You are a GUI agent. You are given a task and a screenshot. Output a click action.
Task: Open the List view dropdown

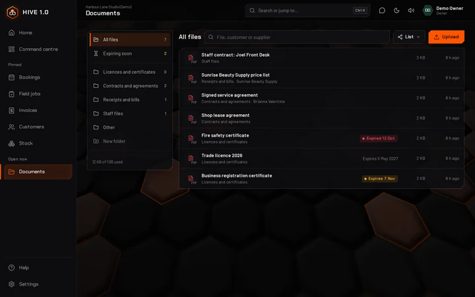pyautogui.click(x=409, y=37)
